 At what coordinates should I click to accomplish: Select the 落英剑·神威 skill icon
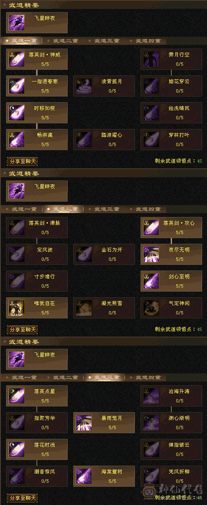[x=16, y=59]
